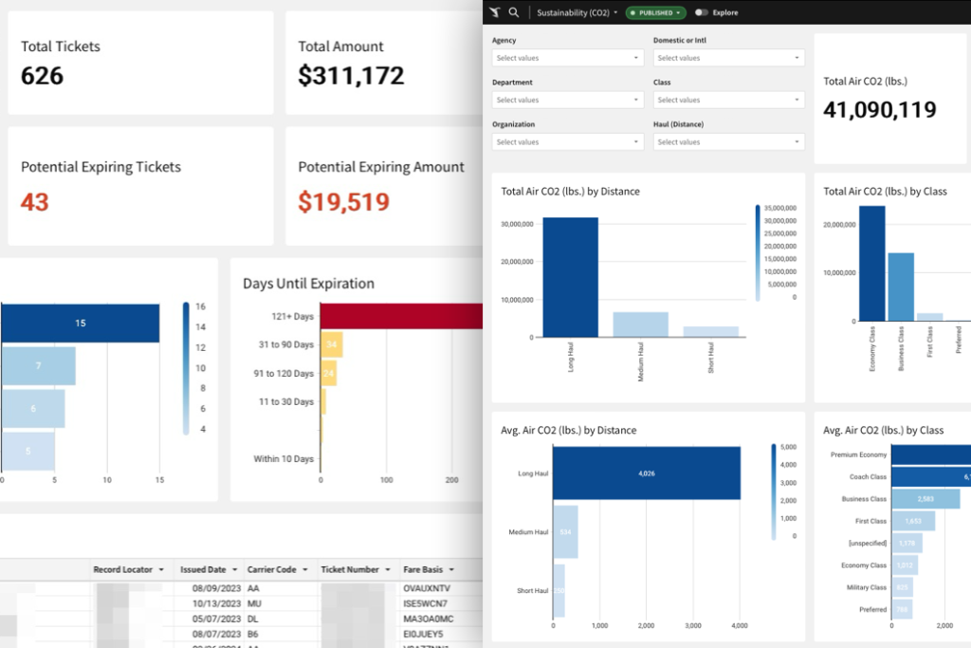
Task: Open the green PUBLISHED status dropdown
Action: click(x=656, y=12)
